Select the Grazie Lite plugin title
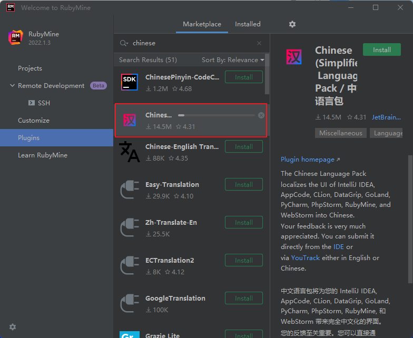Screen dimensions: 413x338 pos(162,335)
